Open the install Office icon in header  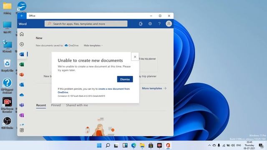coord(141,24)
